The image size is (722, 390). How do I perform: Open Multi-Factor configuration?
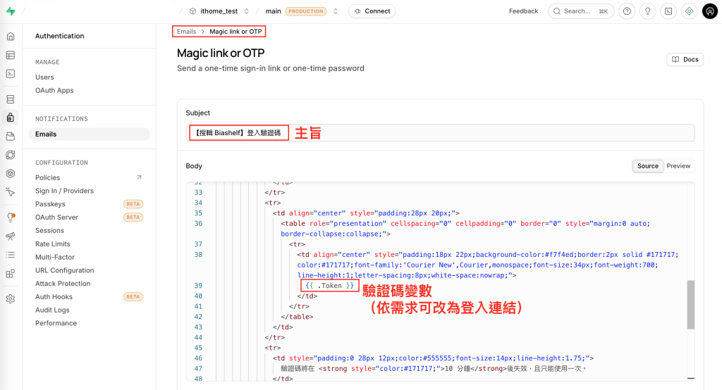[x=55, y=257]
